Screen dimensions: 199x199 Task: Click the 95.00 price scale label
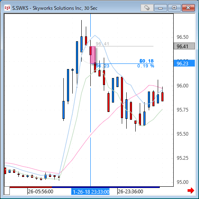183,182
